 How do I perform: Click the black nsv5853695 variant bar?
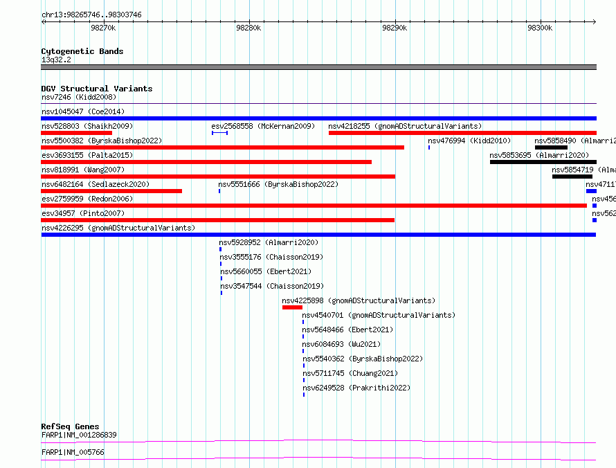[543, 162]
